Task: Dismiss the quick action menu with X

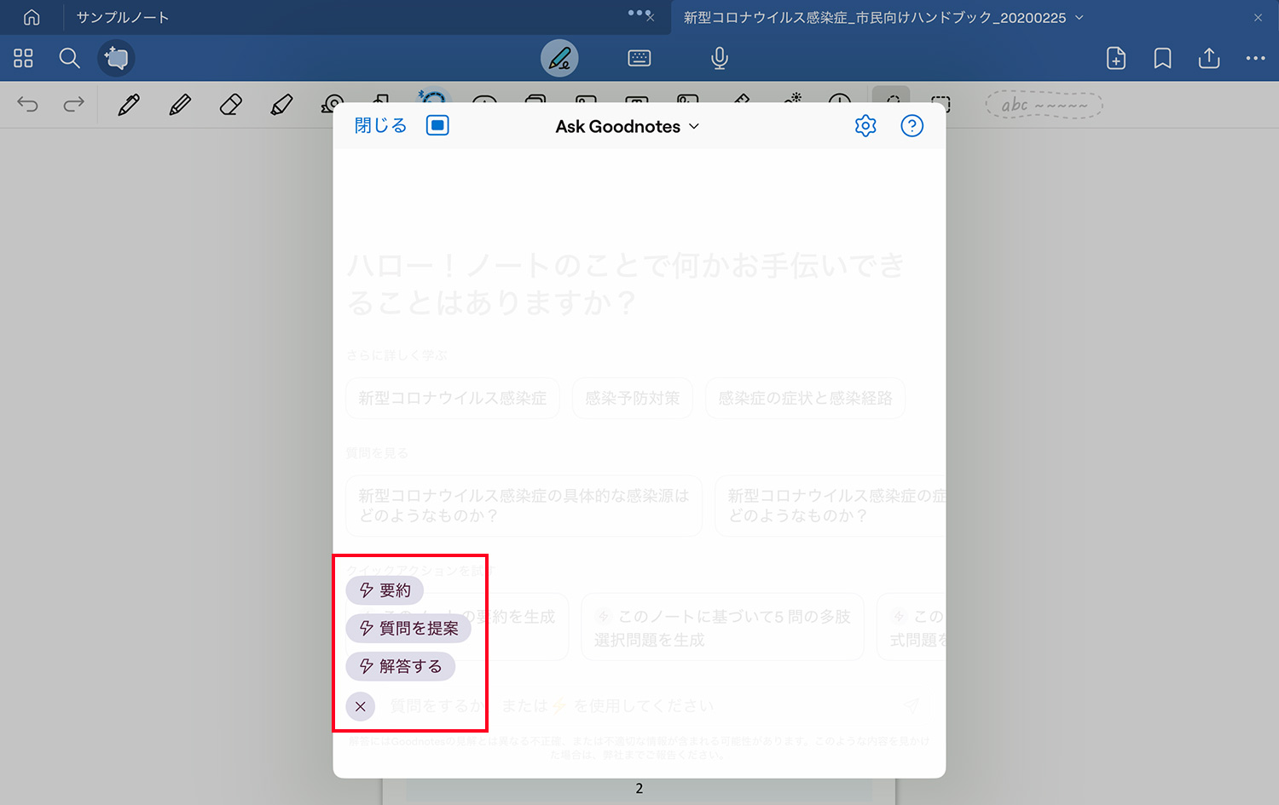Action: pos(361,706)
